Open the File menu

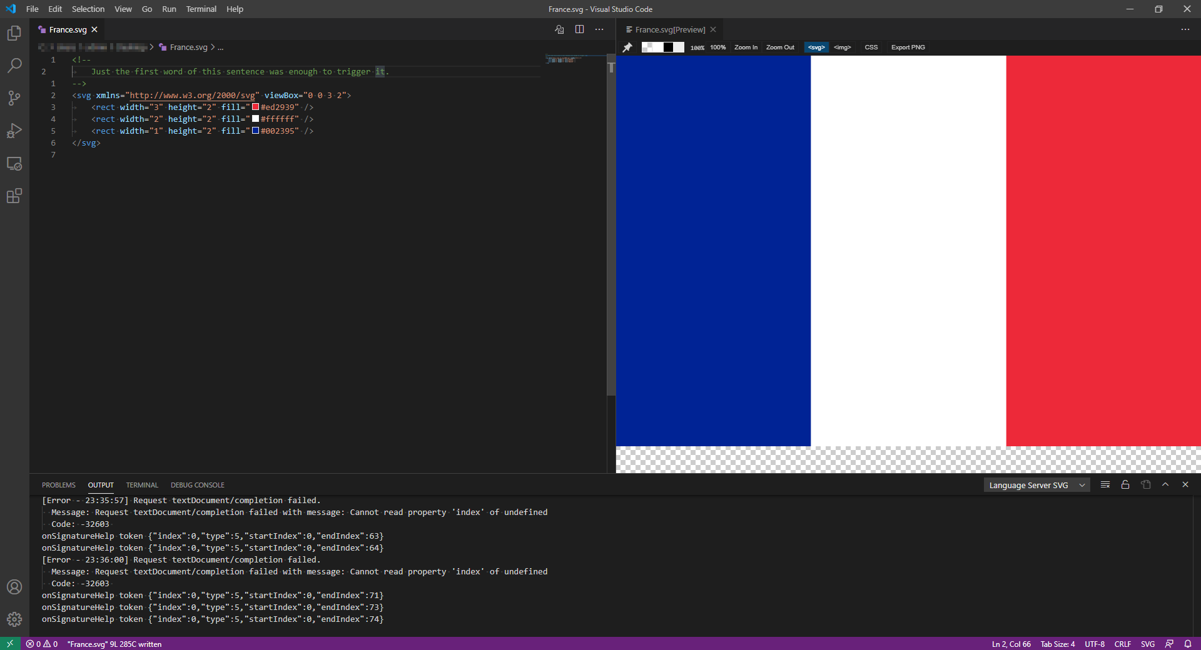click(33, 9)
